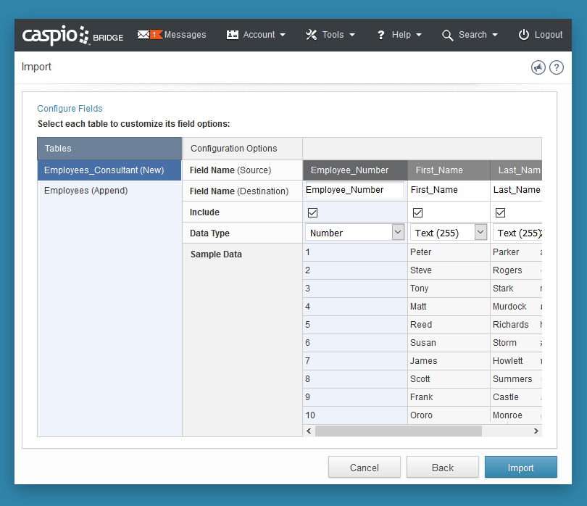This screenshot has width=587, height=506.
Task: Click the First_Name destination field
Action: [x=449, y=190]
